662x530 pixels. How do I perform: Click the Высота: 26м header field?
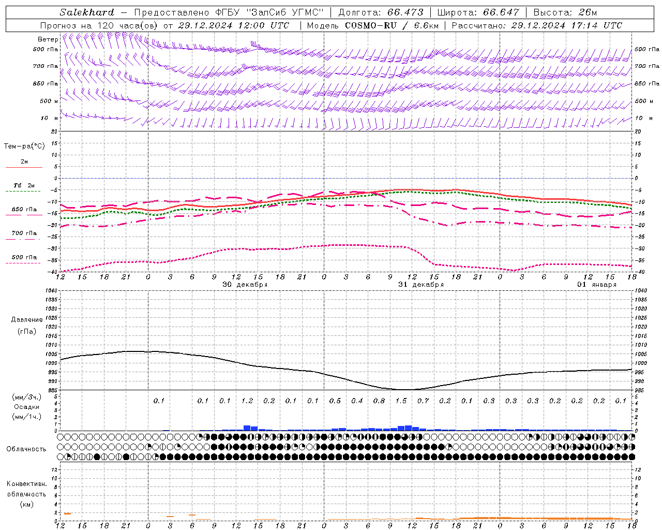tap(565, 12)
